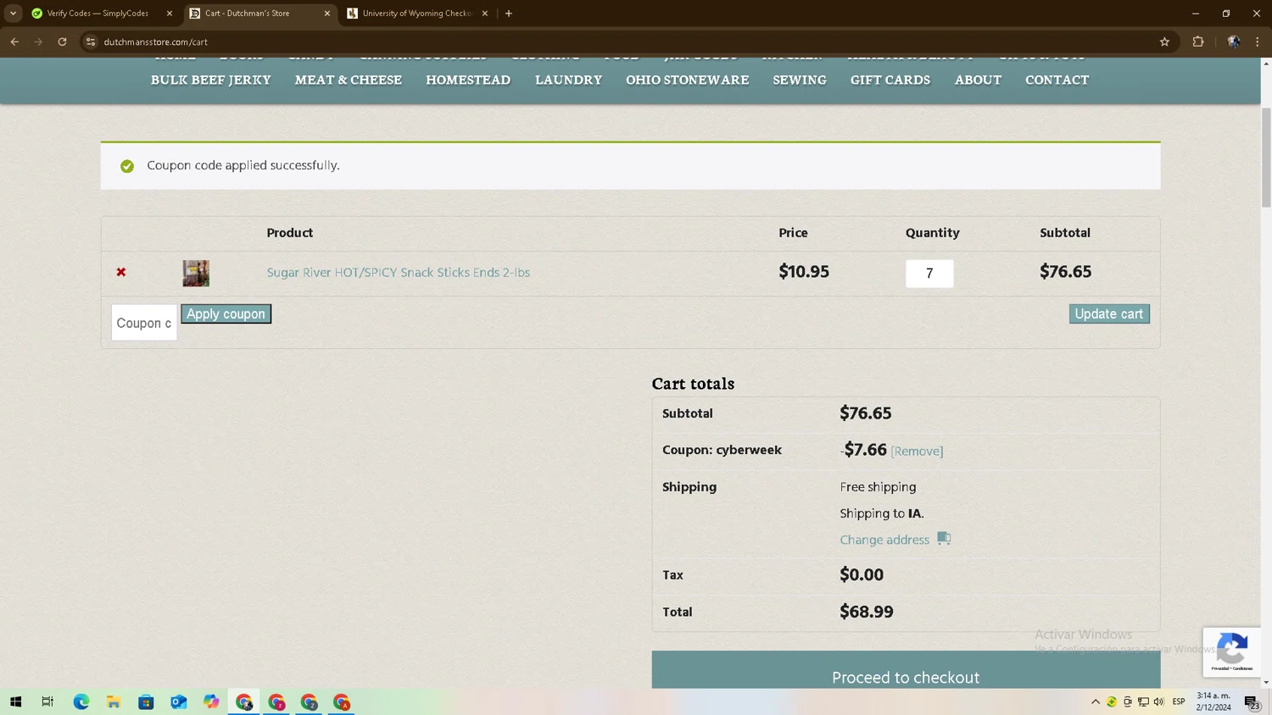Click the Change address link

coord(884,540)
